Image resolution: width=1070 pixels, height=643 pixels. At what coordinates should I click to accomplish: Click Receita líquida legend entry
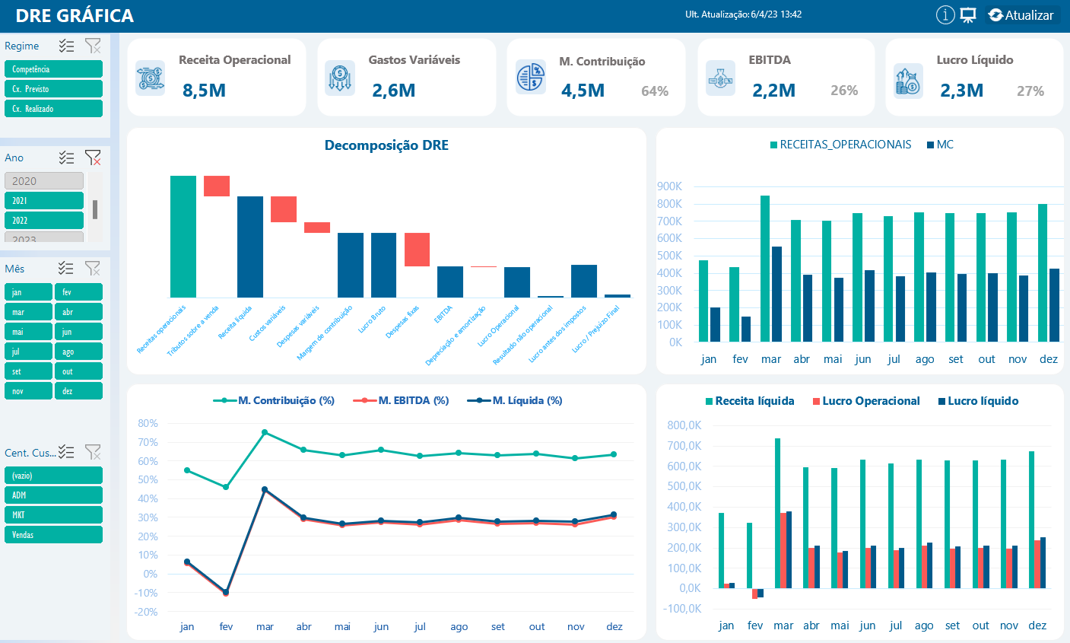pyautogui.click(x=750, y=401)
